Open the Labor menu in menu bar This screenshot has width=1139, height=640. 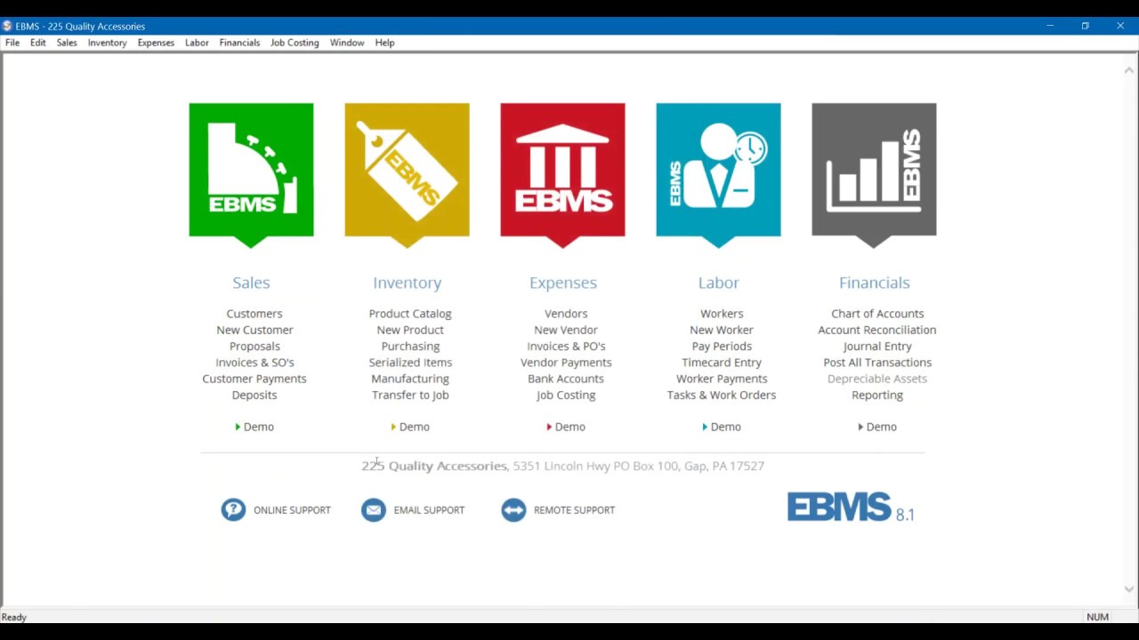coord(197,43)
